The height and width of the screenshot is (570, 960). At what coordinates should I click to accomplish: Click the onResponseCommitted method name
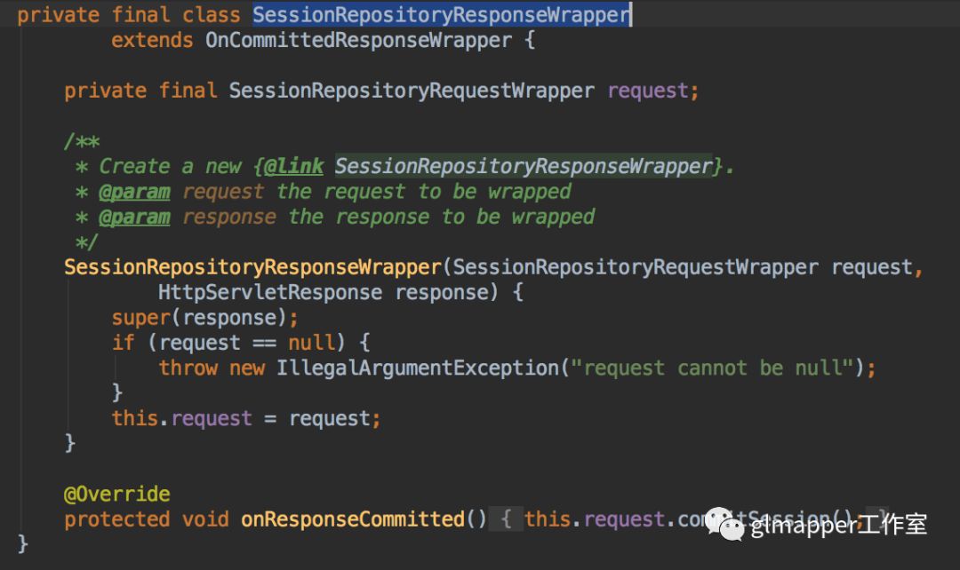click(353, 519)
